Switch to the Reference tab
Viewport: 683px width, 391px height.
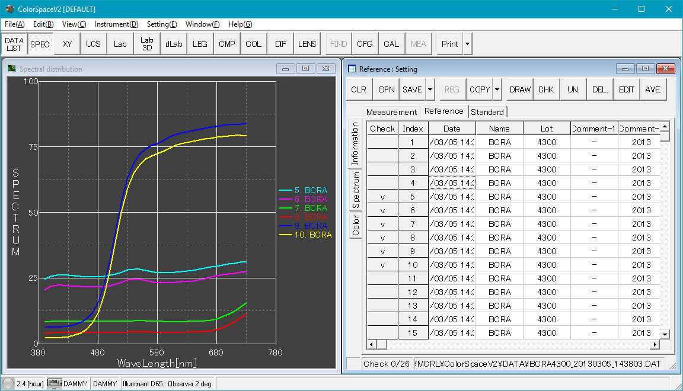click(444, 111)
